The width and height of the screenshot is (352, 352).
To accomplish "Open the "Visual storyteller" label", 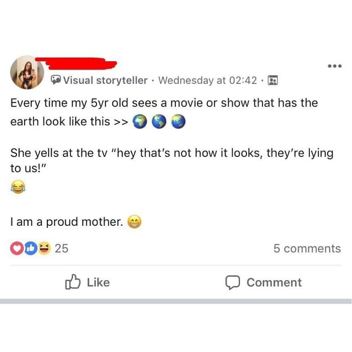I will click(105, 80).
